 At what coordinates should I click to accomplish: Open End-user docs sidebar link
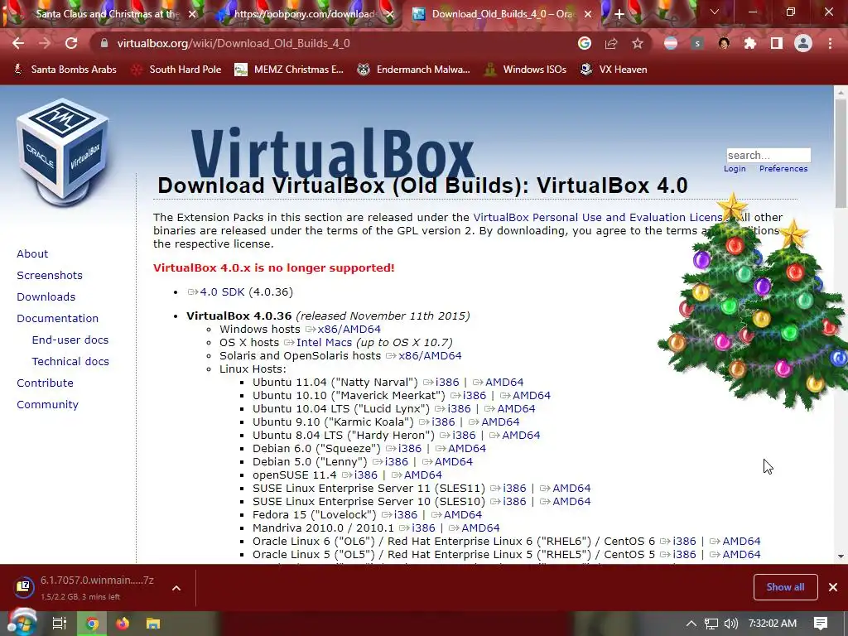(70, 340)
